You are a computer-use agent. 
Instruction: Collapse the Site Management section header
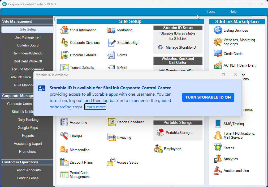27,22
